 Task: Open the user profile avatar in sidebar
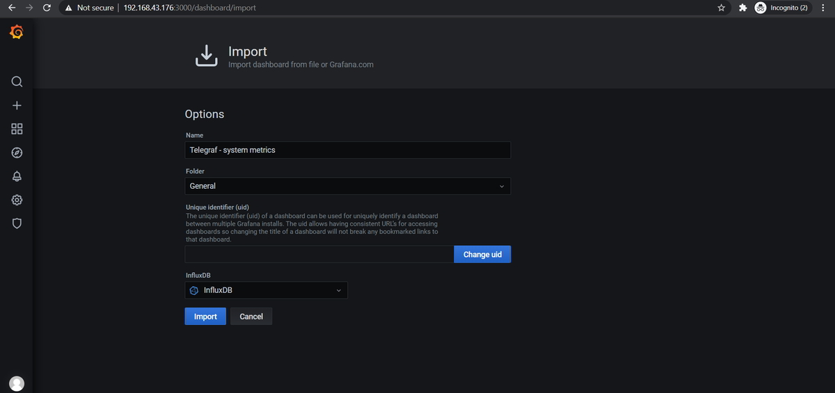tap(17, 383)
